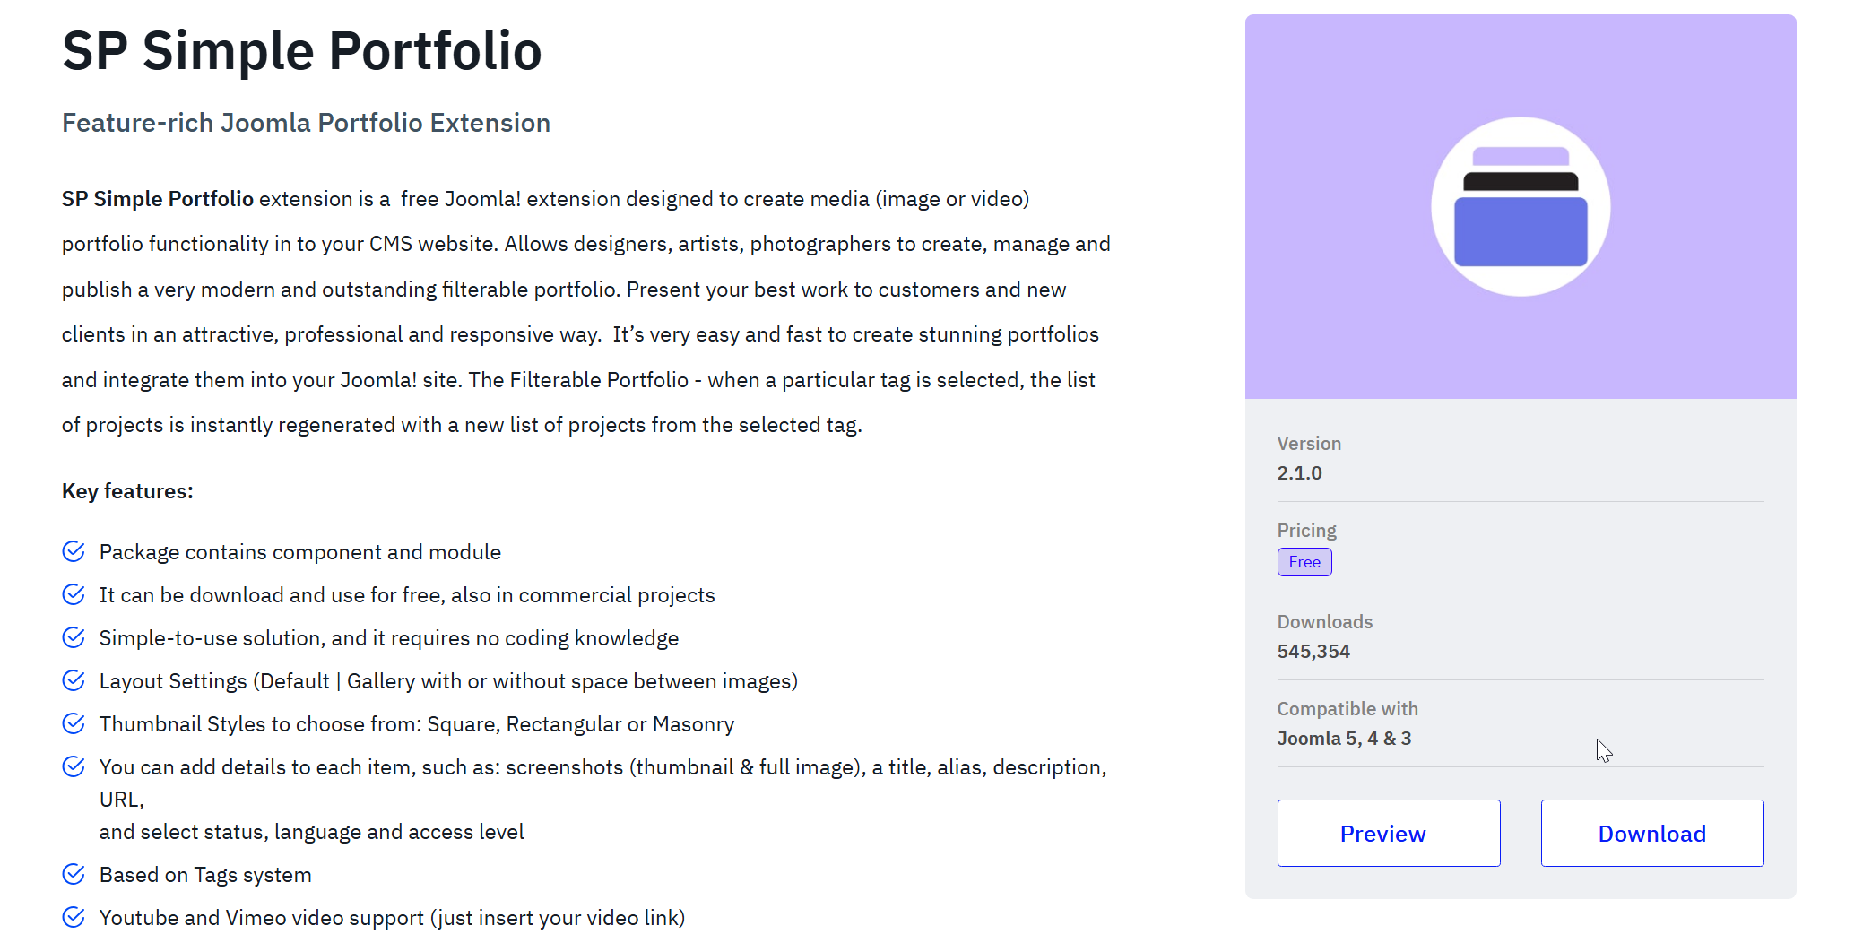Image resolution: width=1863 pixels, height=943 pixels.
Task: Click the Free pricing badge
Action: coord(1304,562)
